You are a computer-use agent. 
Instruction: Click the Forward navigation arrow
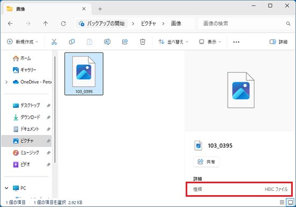[28, 24]
